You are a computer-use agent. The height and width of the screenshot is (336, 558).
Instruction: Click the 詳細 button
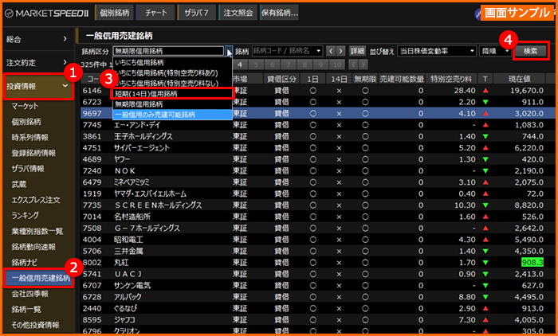[357, 51]
